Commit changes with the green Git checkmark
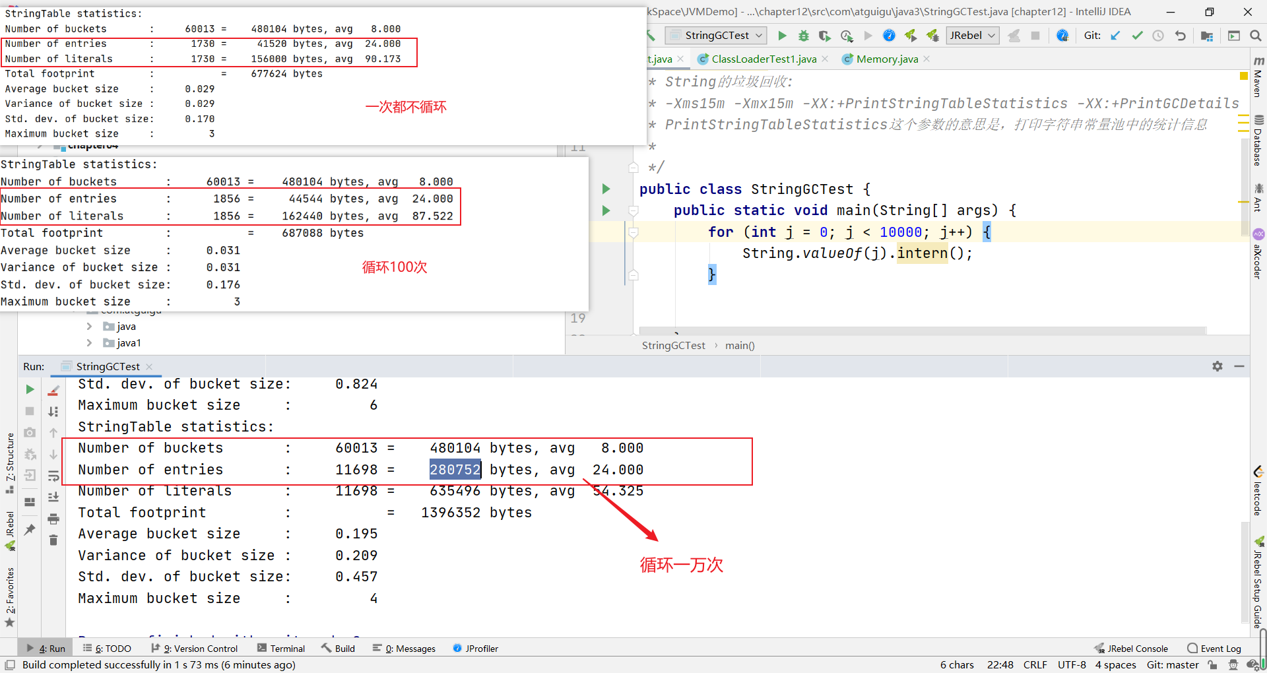The image size is (1267, 673). [x=1137, y=36]
